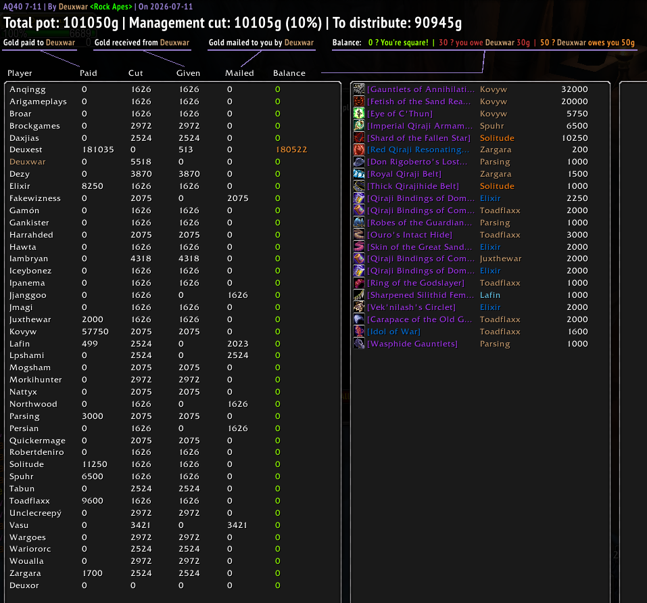Image resolution: width=647 pixels, height=603 pixels.
Task: Select the Deuxest player row name
Action: pyautogui.click(x=26, y=150)
